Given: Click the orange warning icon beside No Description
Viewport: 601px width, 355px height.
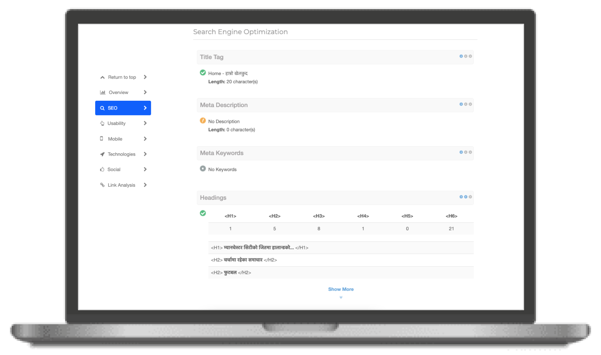Looking at the screenshot, I should (203, 120).
